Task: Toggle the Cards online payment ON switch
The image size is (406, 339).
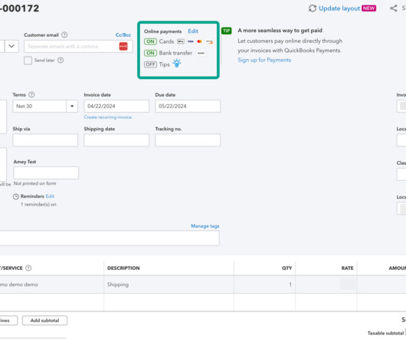Action: point(150,41)
